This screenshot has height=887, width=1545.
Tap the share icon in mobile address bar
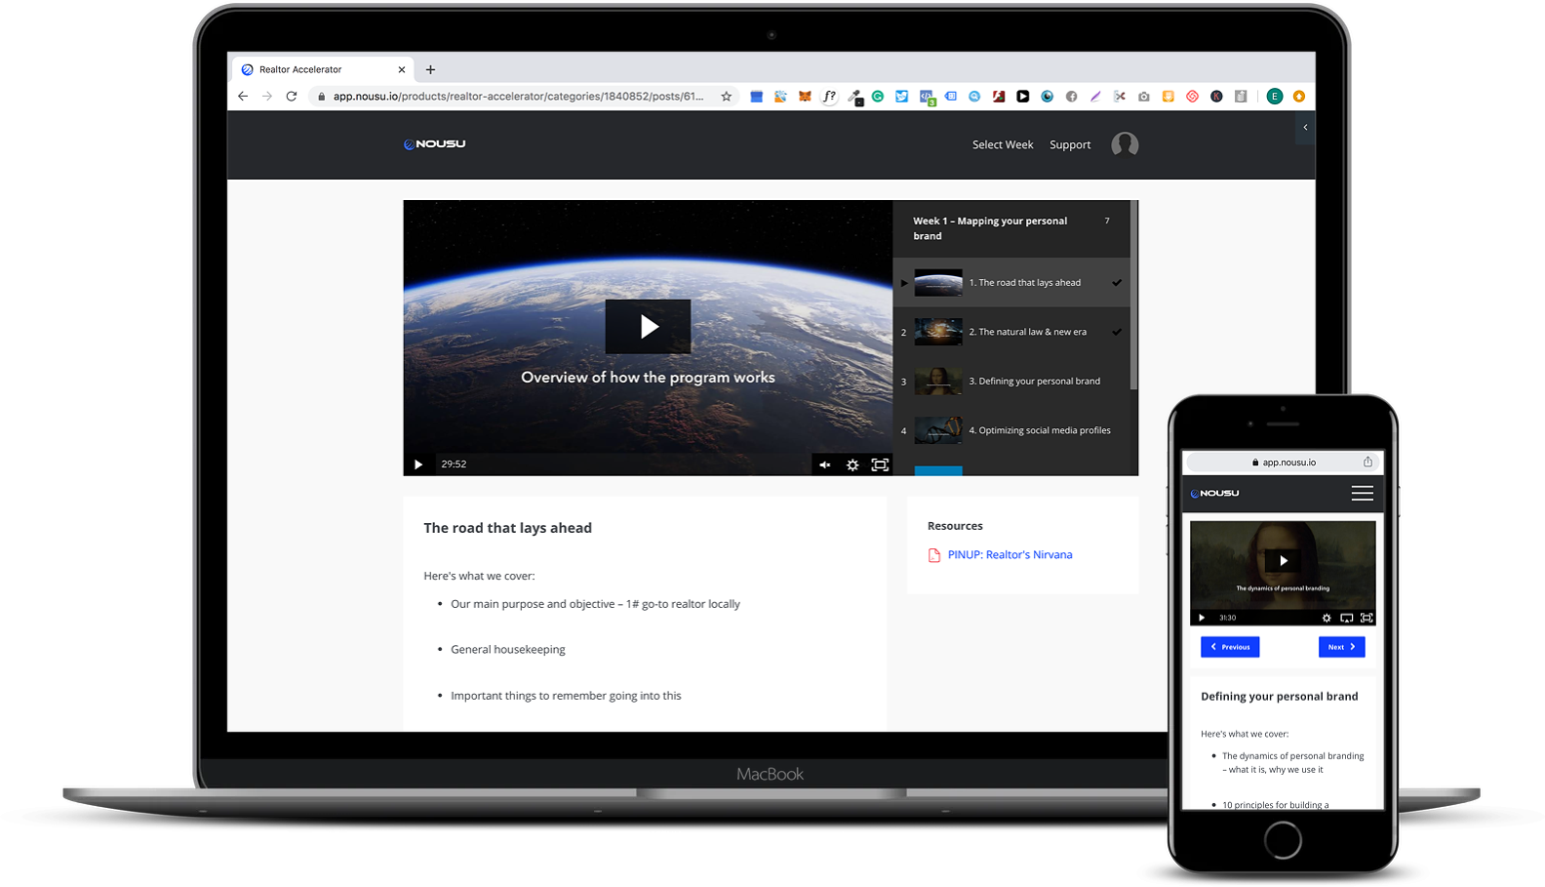pyautogui.click(x=1367, y=463)
